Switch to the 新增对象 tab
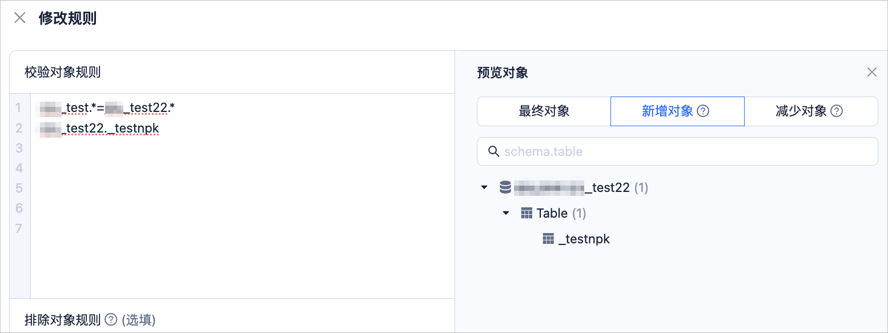Image resolution: width=888 pixels, height=333 pixels. (677, 111)
